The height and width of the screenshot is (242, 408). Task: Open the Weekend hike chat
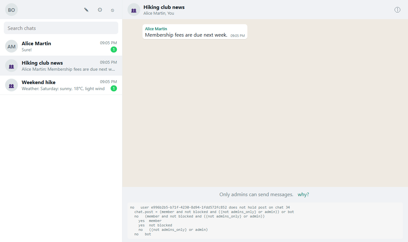[x=61, y=85]
